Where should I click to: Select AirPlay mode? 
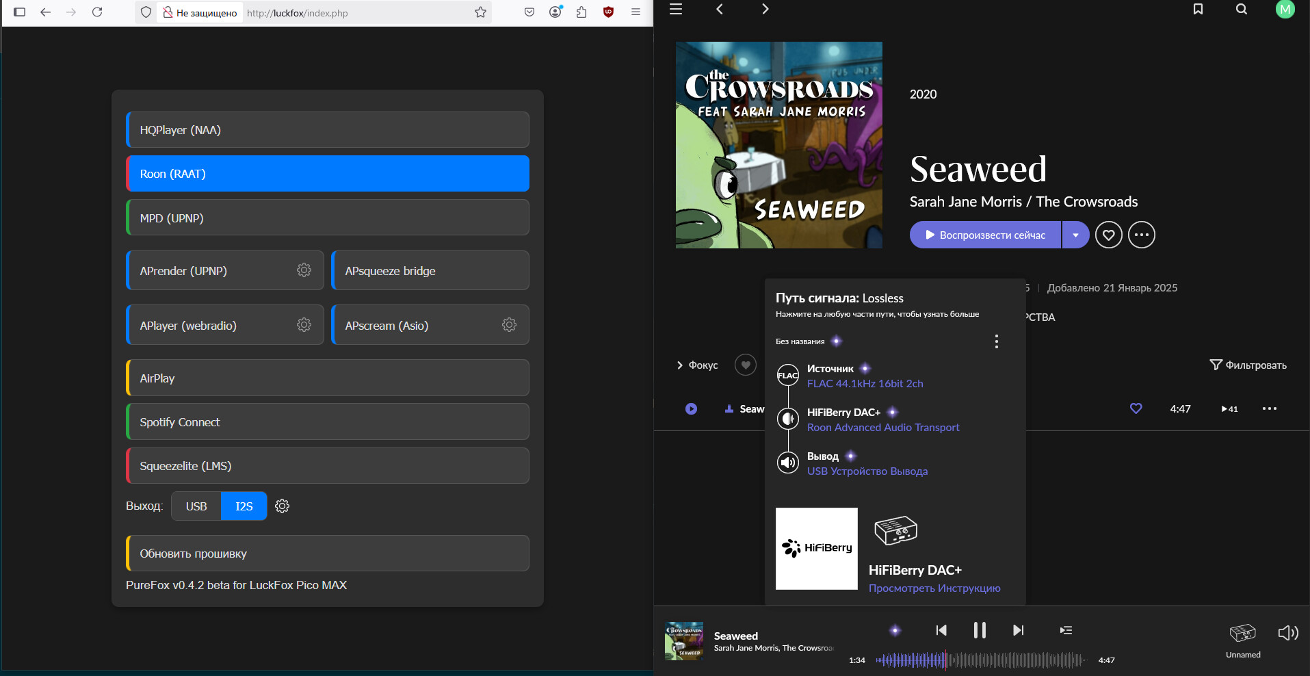click(x=328, y=378)
